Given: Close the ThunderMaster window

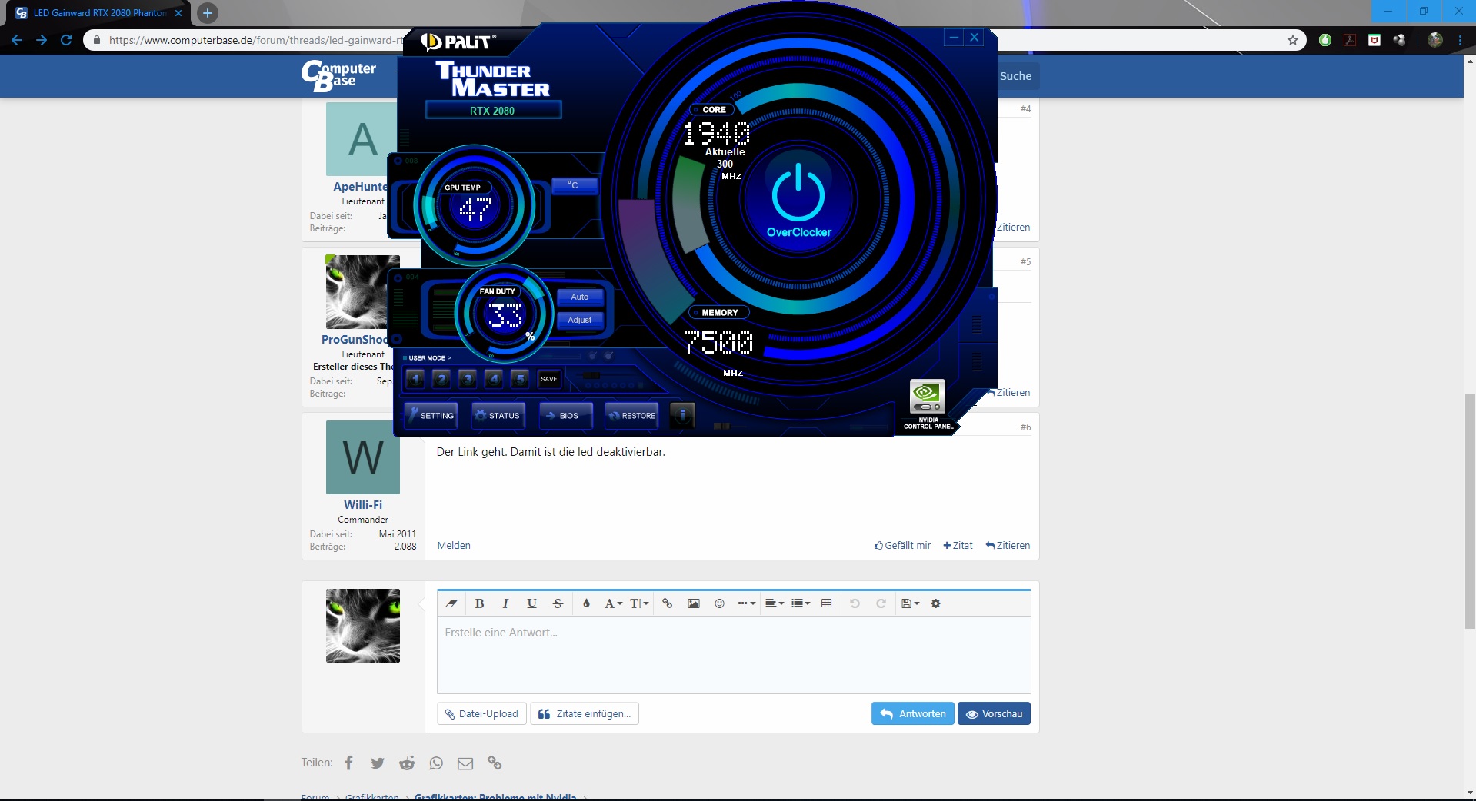Looking at the screenshot, I should tap(975, 37).
